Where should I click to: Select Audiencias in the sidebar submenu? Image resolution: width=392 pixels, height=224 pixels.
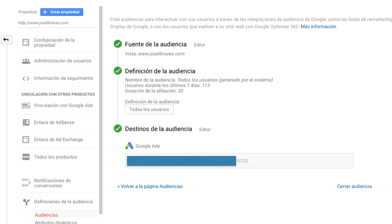[46, 215]
